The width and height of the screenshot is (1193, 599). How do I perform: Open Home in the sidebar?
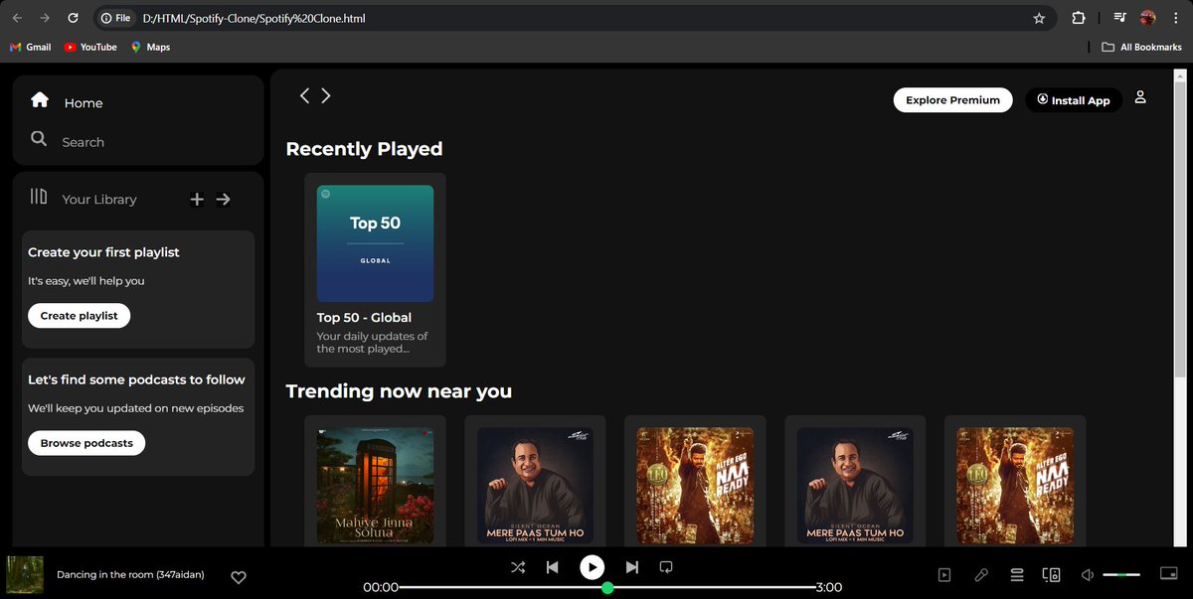67,102
